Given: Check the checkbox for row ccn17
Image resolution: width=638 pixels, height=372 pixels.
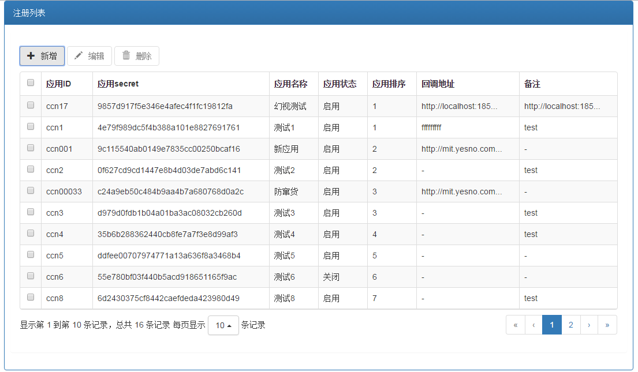Looking at the screenshot, I should point(31,106).
